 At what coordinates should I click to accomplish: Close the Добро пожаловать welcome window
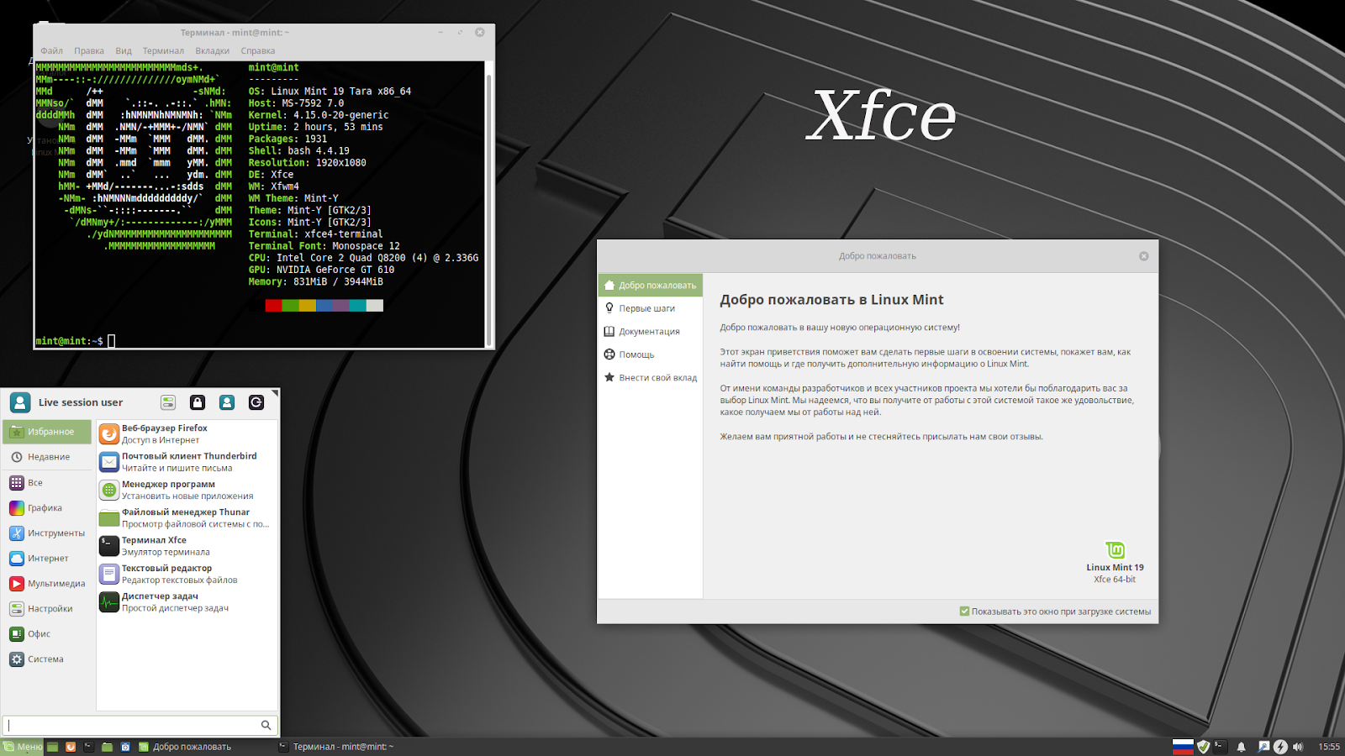tap(1143, 256)
